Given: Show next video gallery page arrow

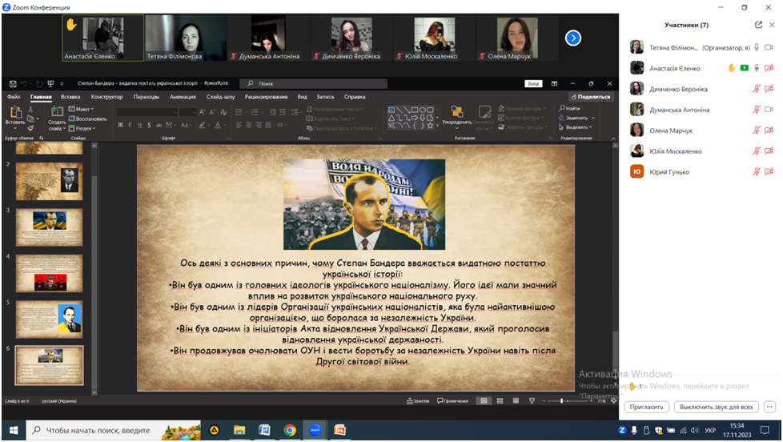Looking at the screenshot, I should point(573,38).
